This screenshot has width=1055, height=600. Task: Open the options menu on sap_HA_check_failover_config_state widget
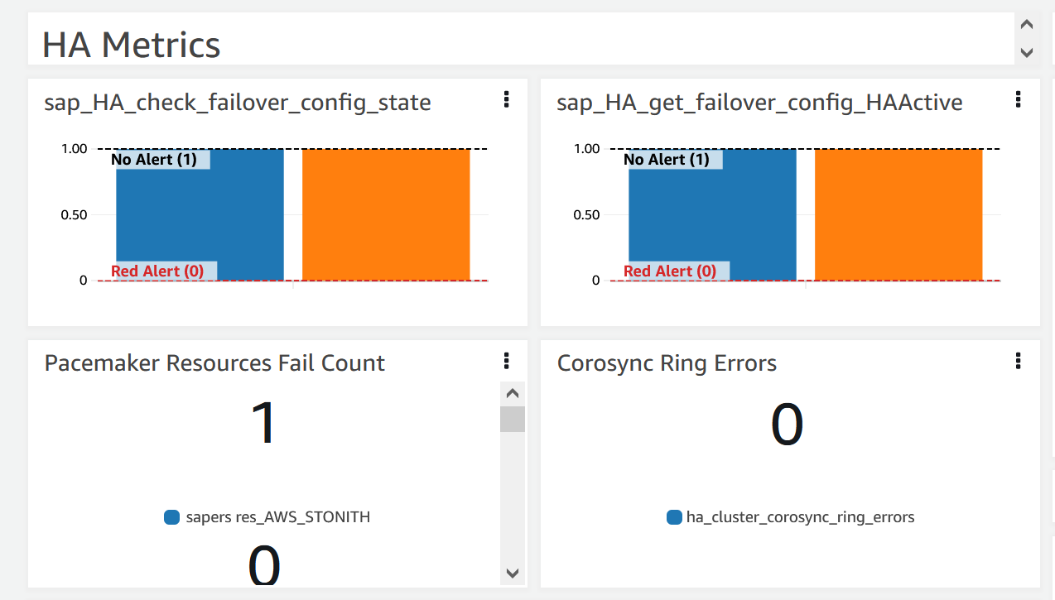(x=506, y=99)
